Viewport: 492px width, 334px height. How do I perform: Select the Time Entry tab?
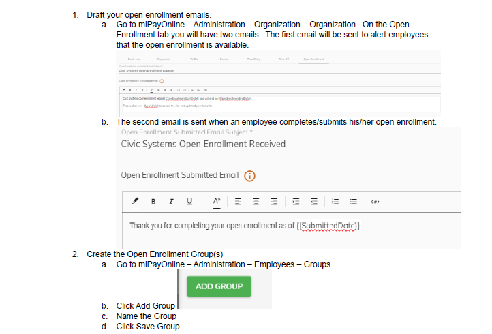click(x=254, y=59)
